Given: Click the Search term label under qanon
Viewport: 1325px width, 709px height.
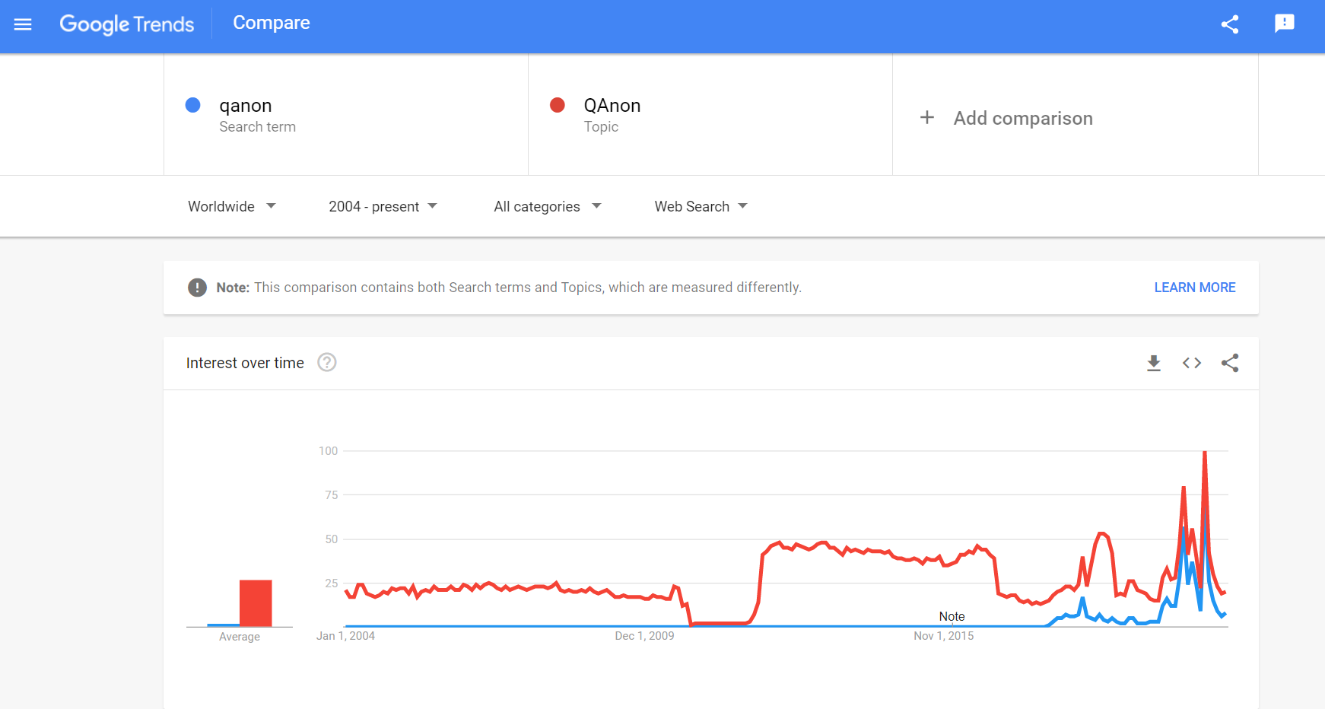Looking at the screenshot, I should 258,127.
